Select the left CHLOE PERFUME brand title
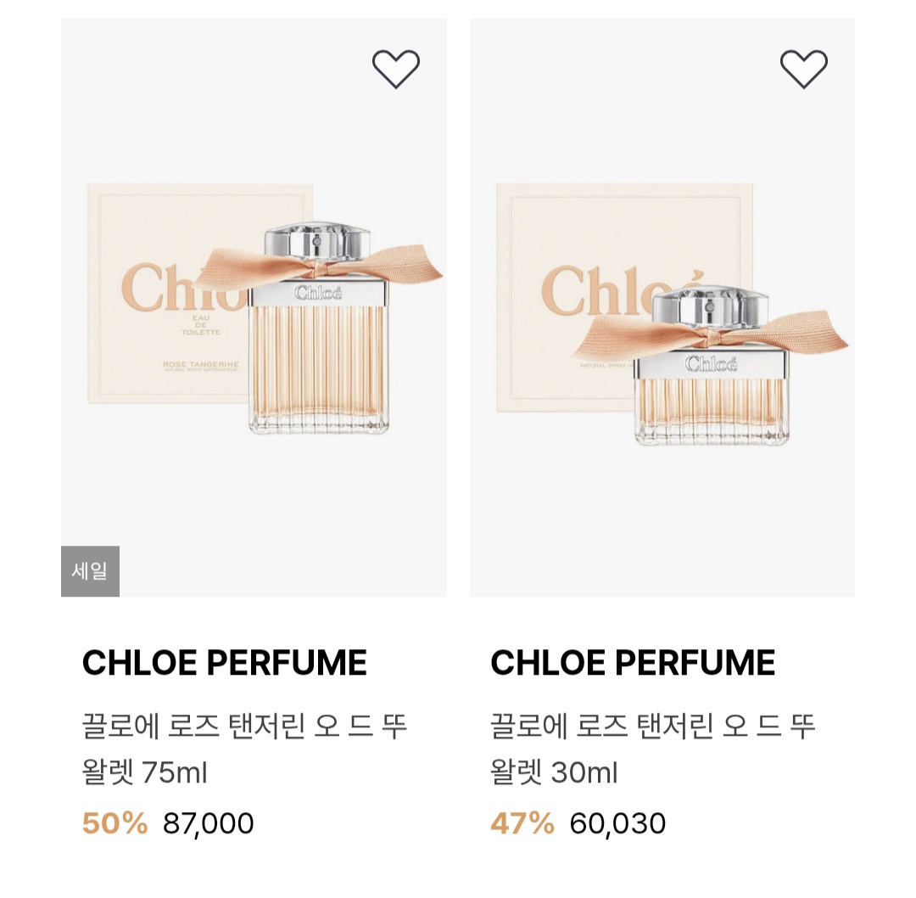Viewport: 916px width, 898px height. pos(225,663)
